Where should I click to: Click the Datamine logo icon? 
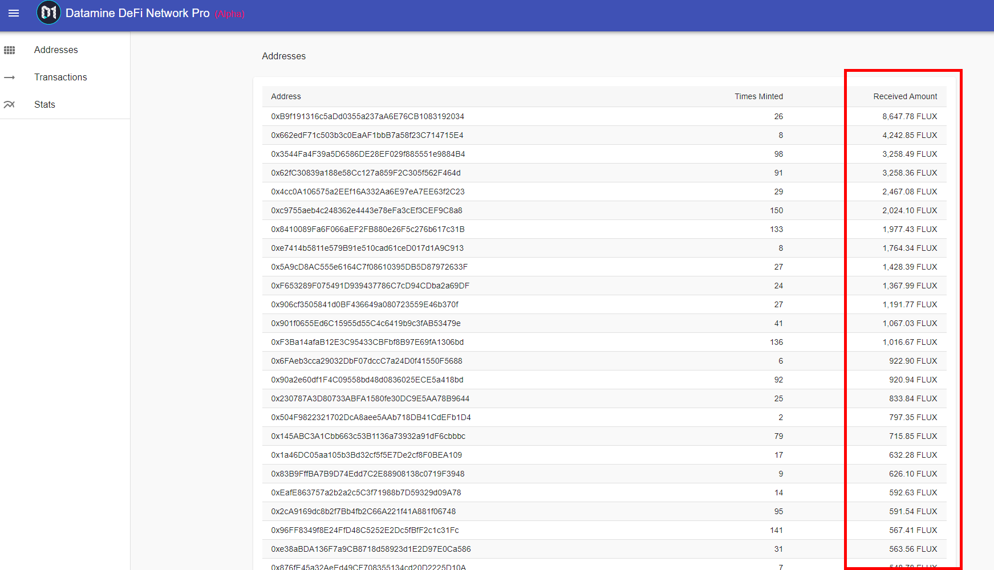(48, 13)
